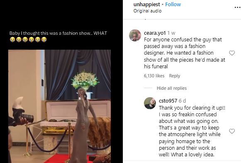241x163 pixels.
Task: Open ceara.yo1's profile picture
Action: (x=135, y=36)
